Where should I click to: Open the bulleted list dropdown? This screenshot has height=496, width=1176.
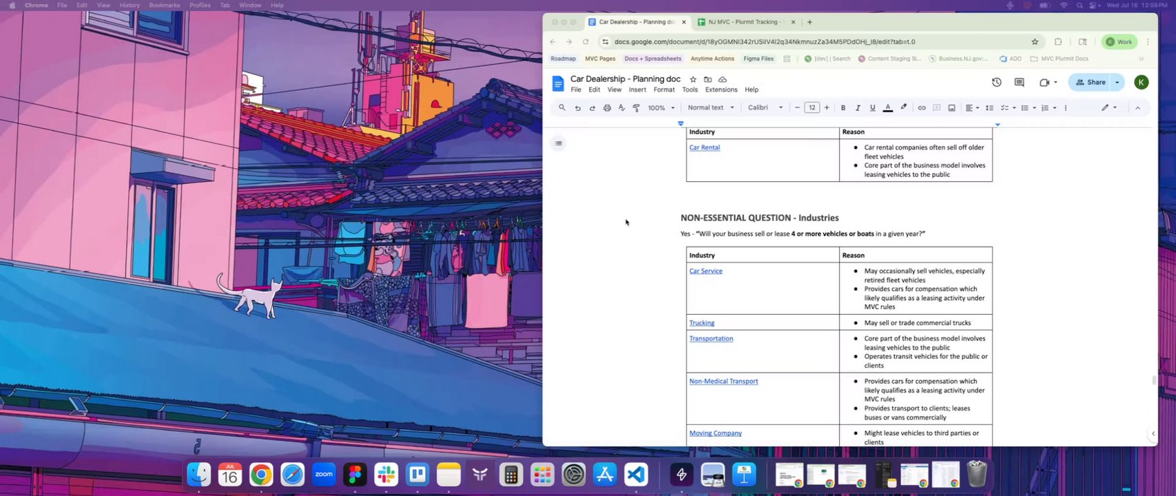tap(1028, 107)
